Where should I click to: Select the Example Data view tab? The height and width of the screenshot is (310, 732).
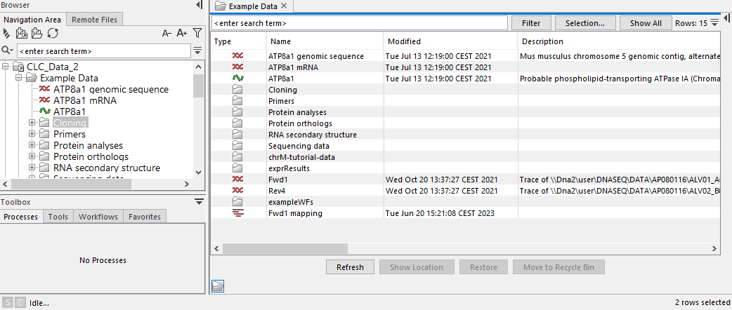pyautogui.click(x=251, y=6)
